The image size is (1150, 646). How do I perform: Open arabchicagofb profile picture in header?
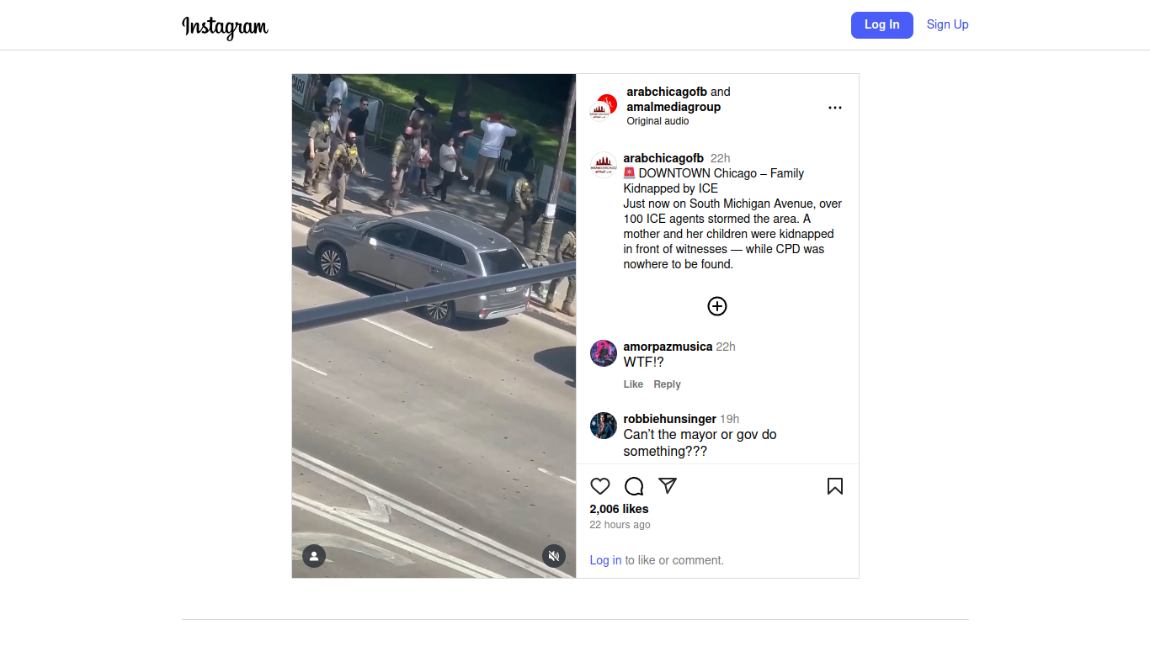(604, 107)
